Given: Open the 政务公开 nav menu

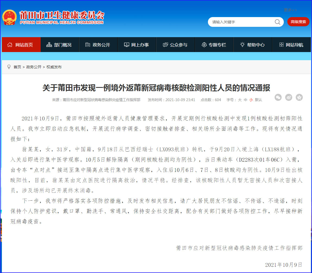Looking at the screenshot, I should tap(98, 45).
